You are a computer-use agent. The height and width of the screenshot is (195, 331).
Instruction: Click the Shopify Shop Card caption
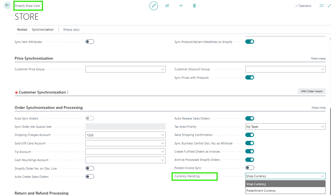point(27,6)
